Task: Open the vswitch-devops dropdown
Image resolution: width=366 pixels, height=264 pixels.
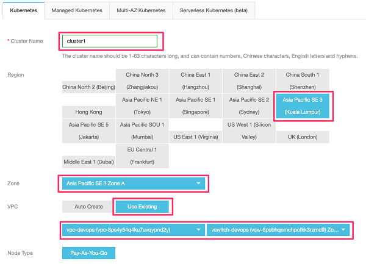Action: 279,230
